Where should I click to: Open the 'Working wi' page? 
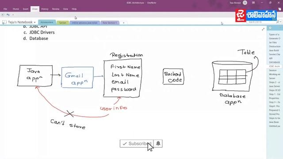pos(274,74)
